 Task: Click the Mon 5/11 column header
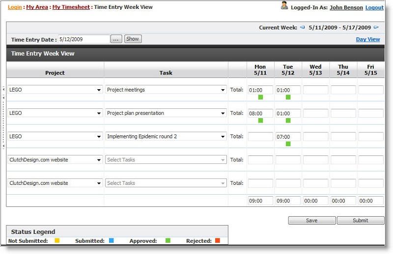coord(260,70)
